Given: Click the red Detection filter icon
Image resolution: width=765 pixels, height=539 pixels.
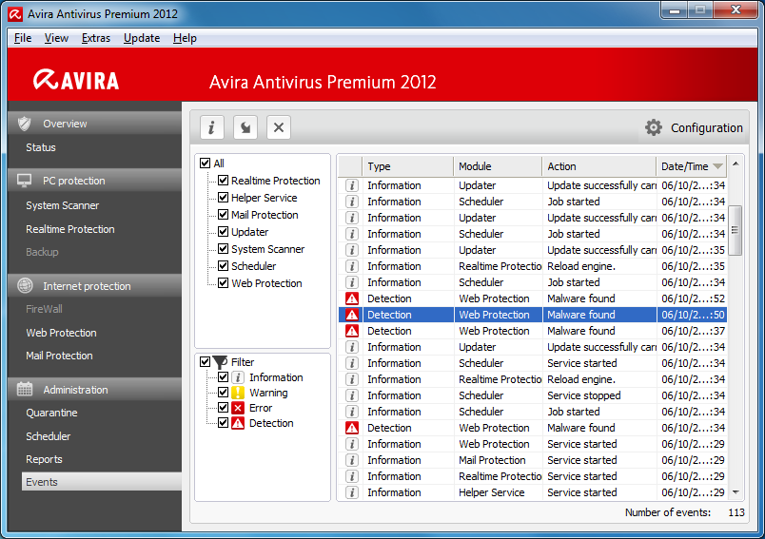Looking at the screenshot, I should [x=238, y=423].
